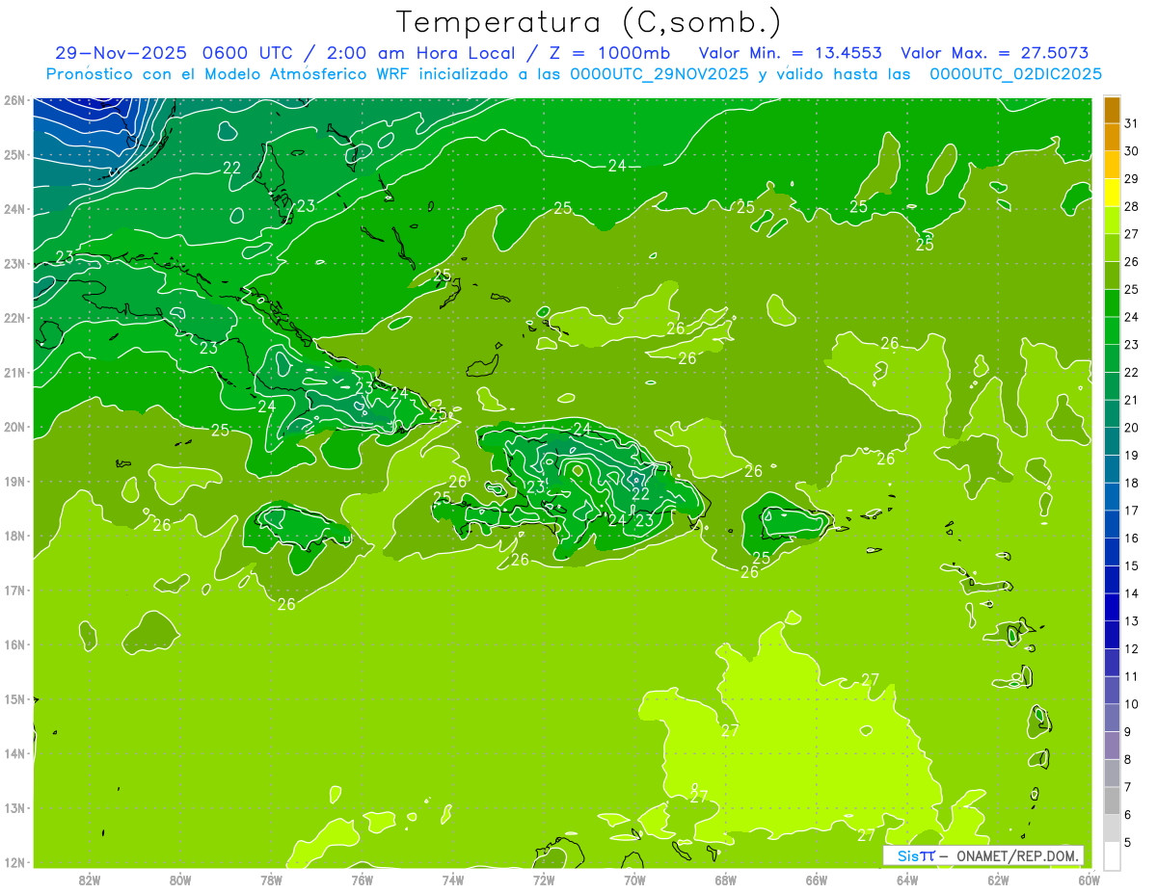Click the "16N" latitude axis label
This screenshot has width=1157, height=893.
pos(14,644)
